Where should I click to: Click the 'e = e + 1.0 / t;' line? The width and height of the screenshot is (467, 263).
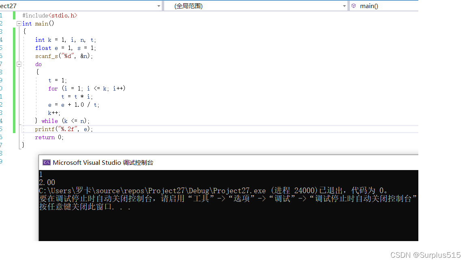[x=73, y=105]
